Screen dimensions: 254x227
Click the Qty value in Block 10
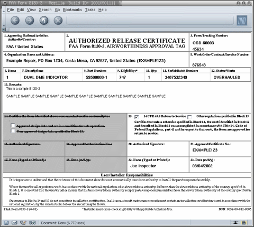(149, 77)
